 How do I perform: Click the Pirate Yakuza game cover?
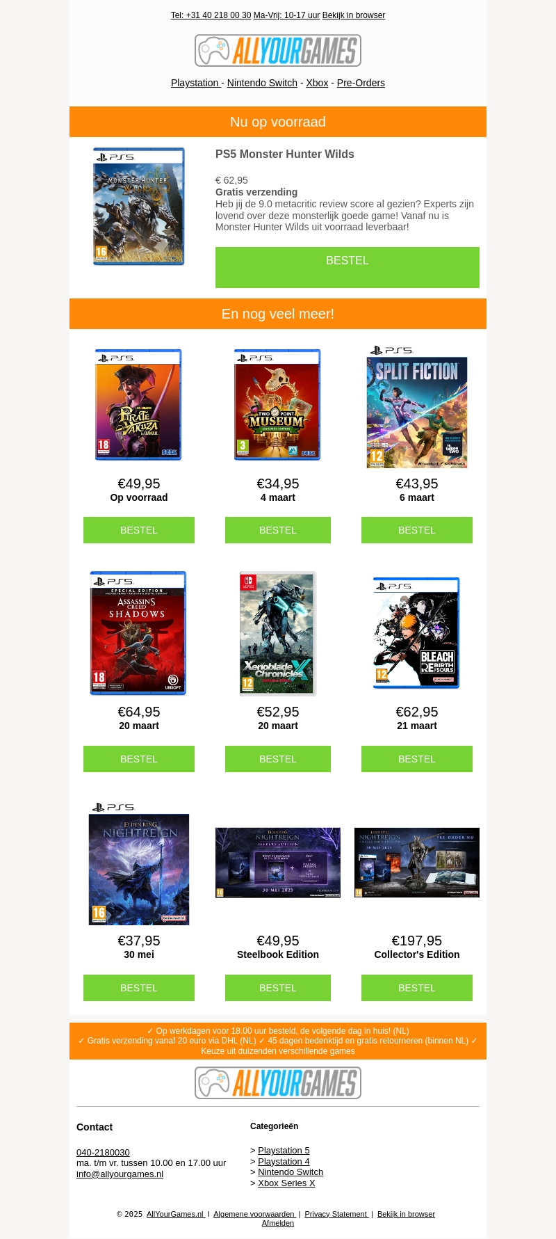click(138, 405)
